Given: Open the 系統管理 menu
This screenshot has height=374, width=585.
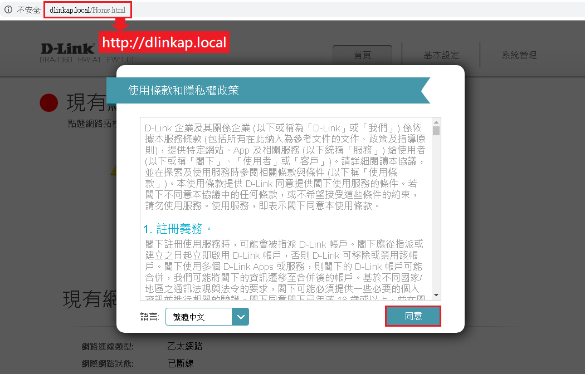Looking at the screenshot, I should pos(519,55).
